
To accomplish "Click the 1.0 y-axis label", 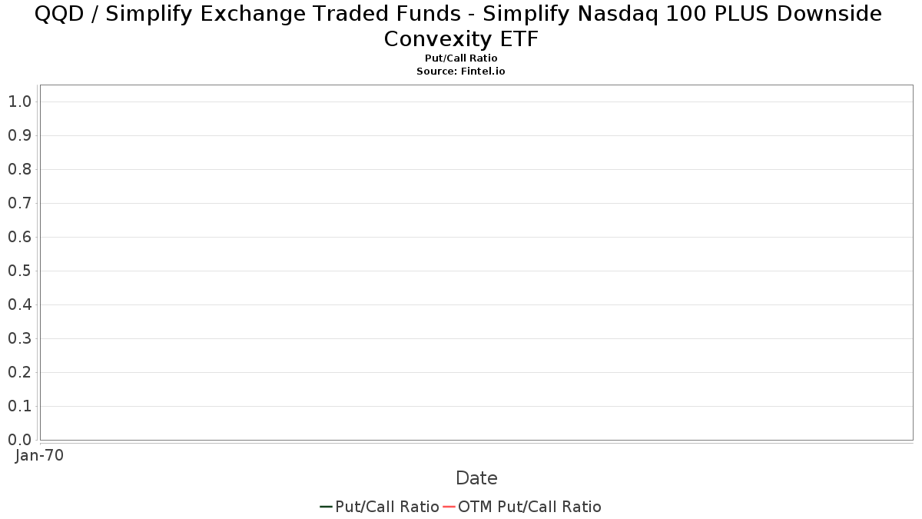I will [x=19, y=101].
